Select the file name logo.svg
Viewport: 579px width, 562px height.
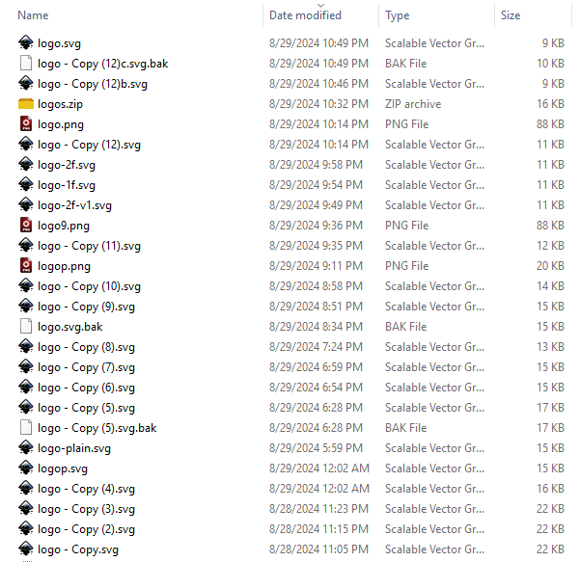click(59, 43)
